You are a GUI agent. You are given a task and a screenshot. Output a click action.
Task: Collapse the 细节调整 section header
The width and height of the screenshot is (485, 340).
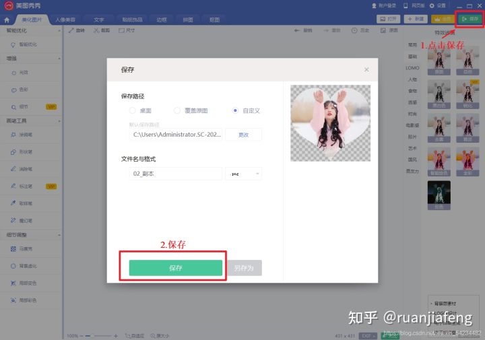[31, 235]
